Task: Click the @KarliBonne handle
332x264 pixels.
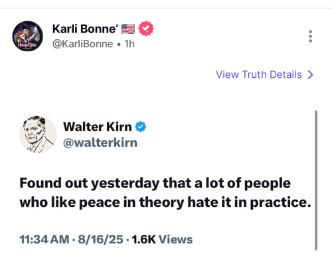Action: click(82, 44)
